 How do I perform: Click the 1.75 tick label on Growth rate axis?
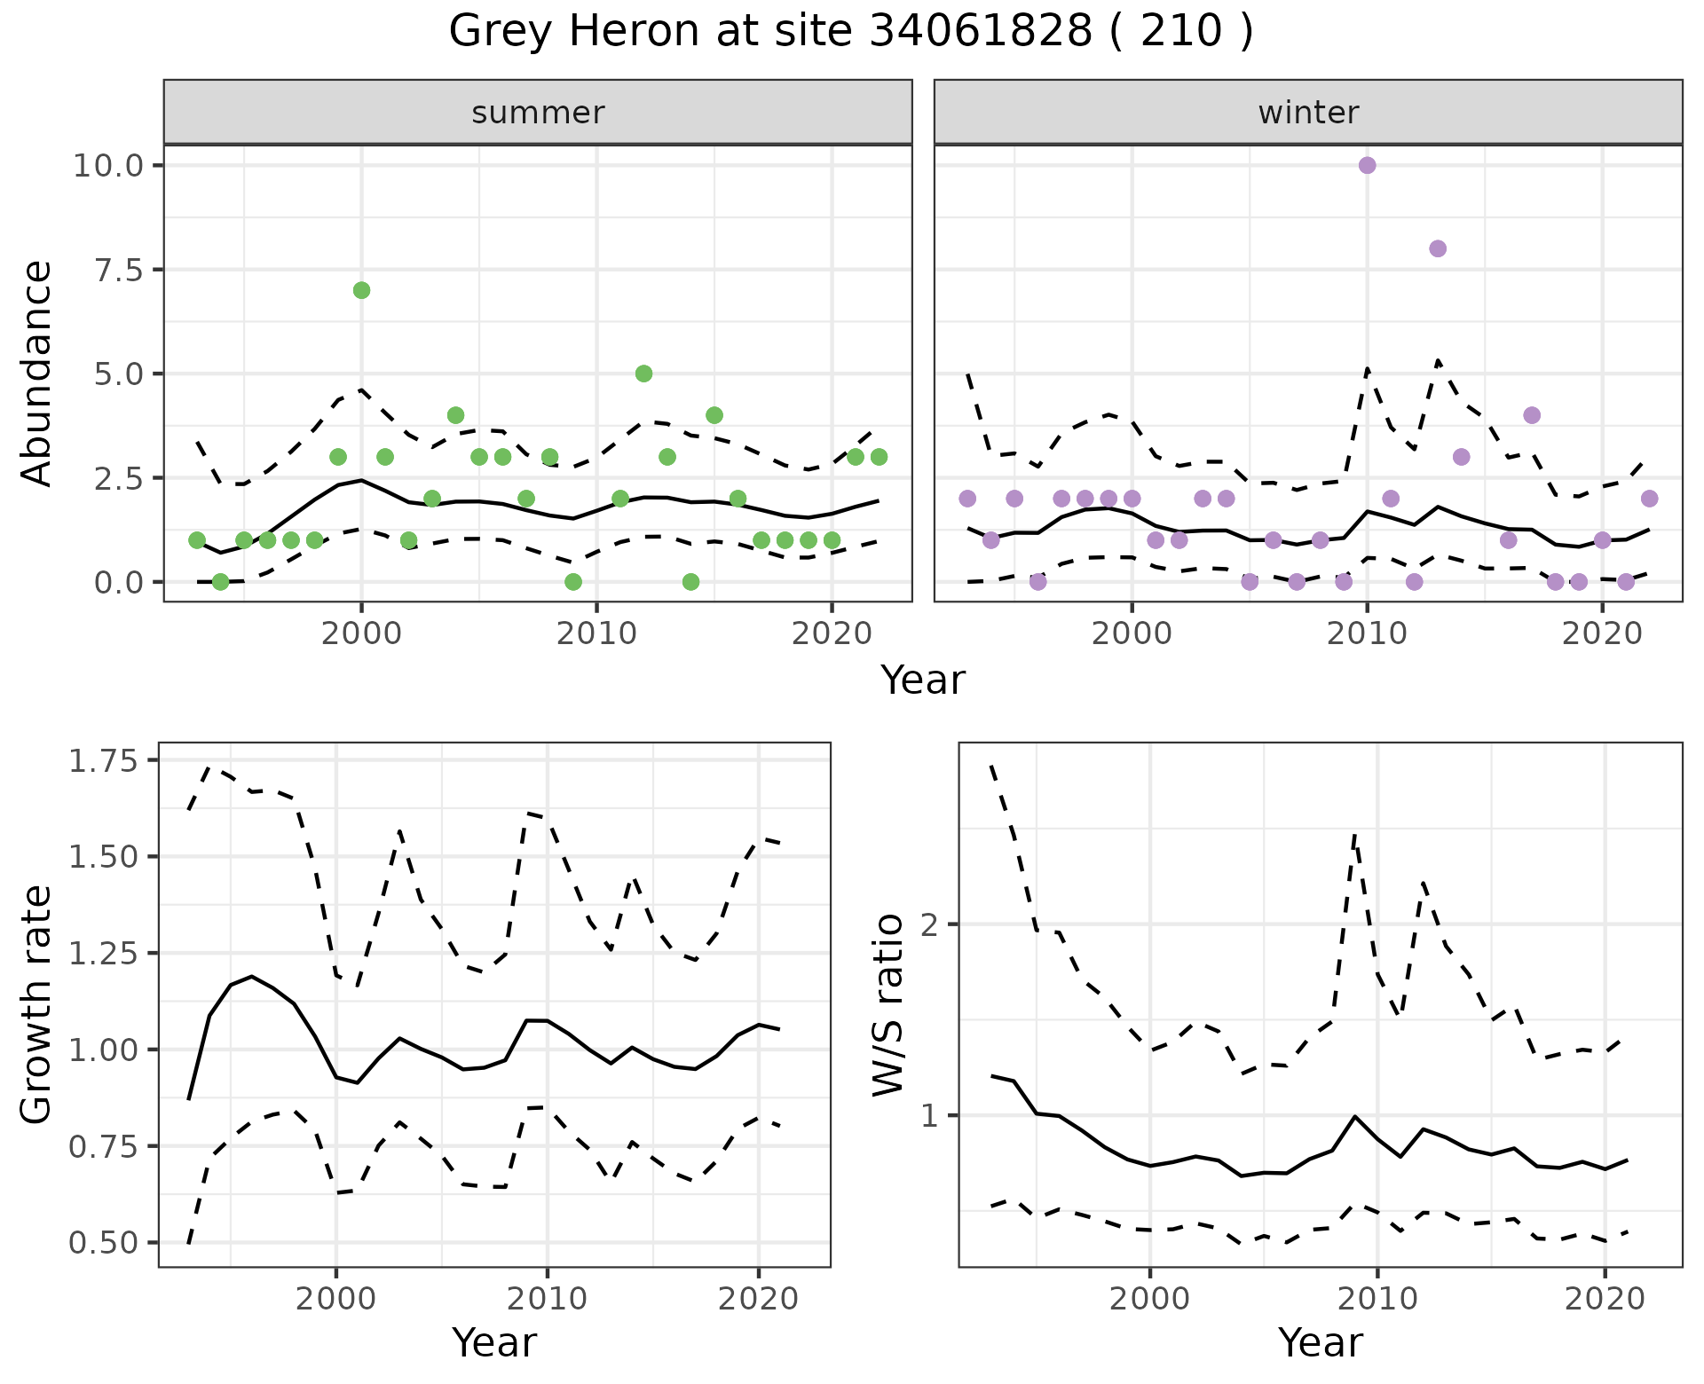101,761
